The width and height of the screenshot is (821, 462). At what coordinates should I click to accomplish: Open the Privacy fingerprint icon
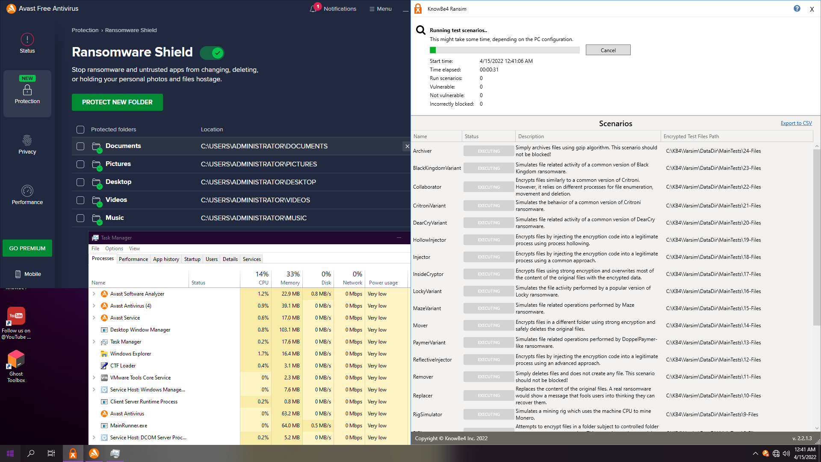click(27, 141)
